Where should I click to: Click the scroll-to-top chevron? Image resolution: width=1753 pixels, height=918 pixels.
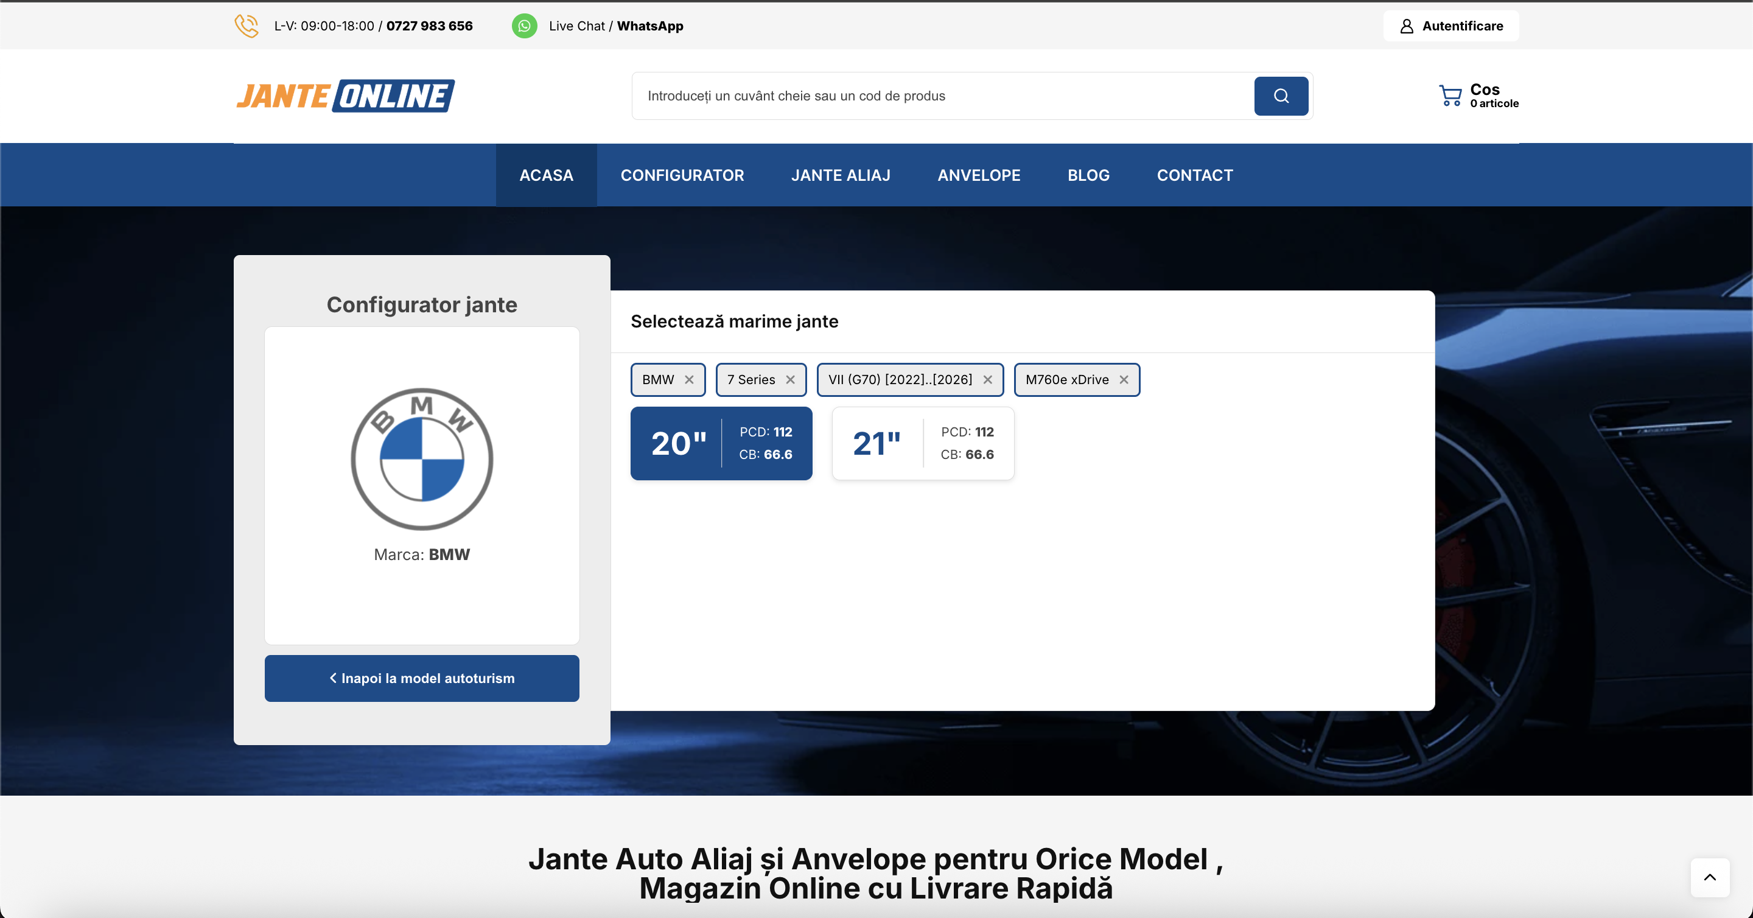pos(1709,877)
